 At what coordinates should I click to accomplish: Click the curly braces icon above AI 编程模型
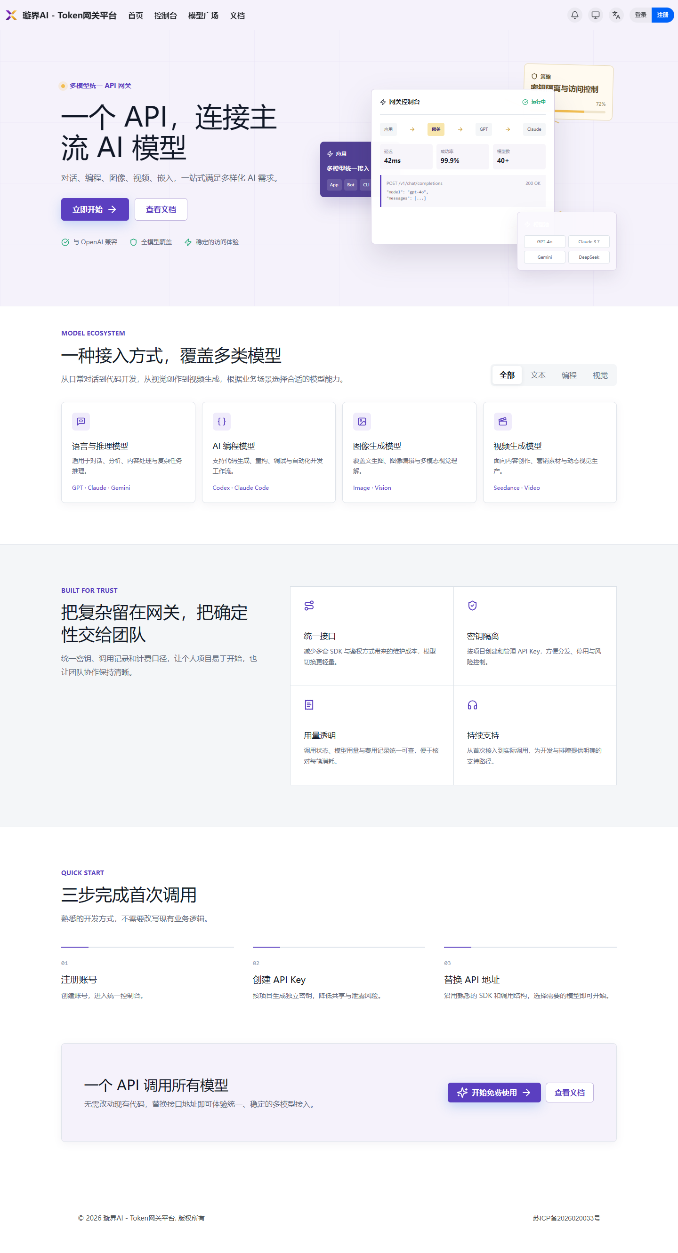click(221, 421)
